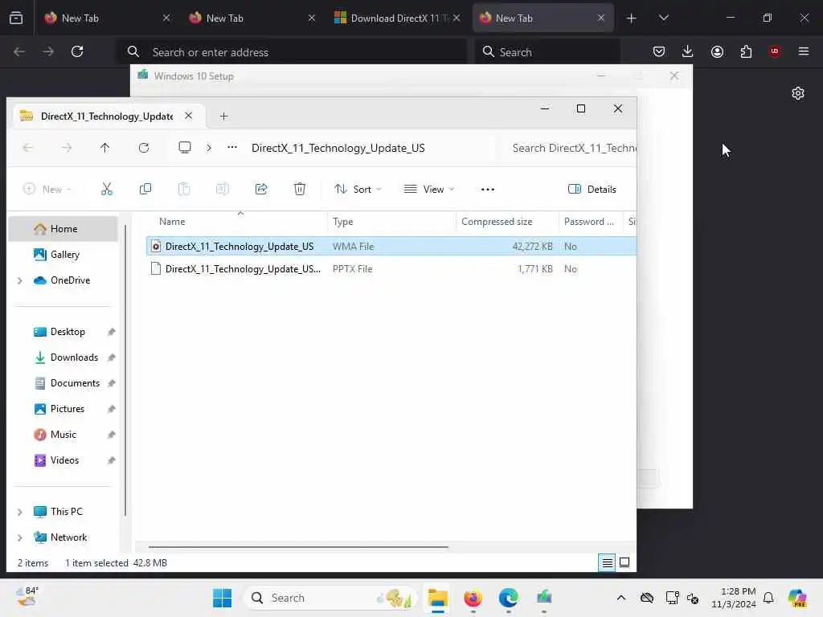Image resolution: width=823 pixels, height=617 pixels.
Task: Open a new Firefox tab
Action: 632,18
